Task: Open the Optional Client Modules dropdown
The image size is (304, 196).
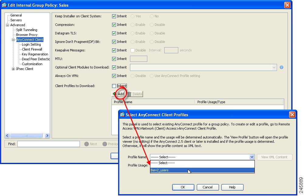Action: tap(274, 67)
